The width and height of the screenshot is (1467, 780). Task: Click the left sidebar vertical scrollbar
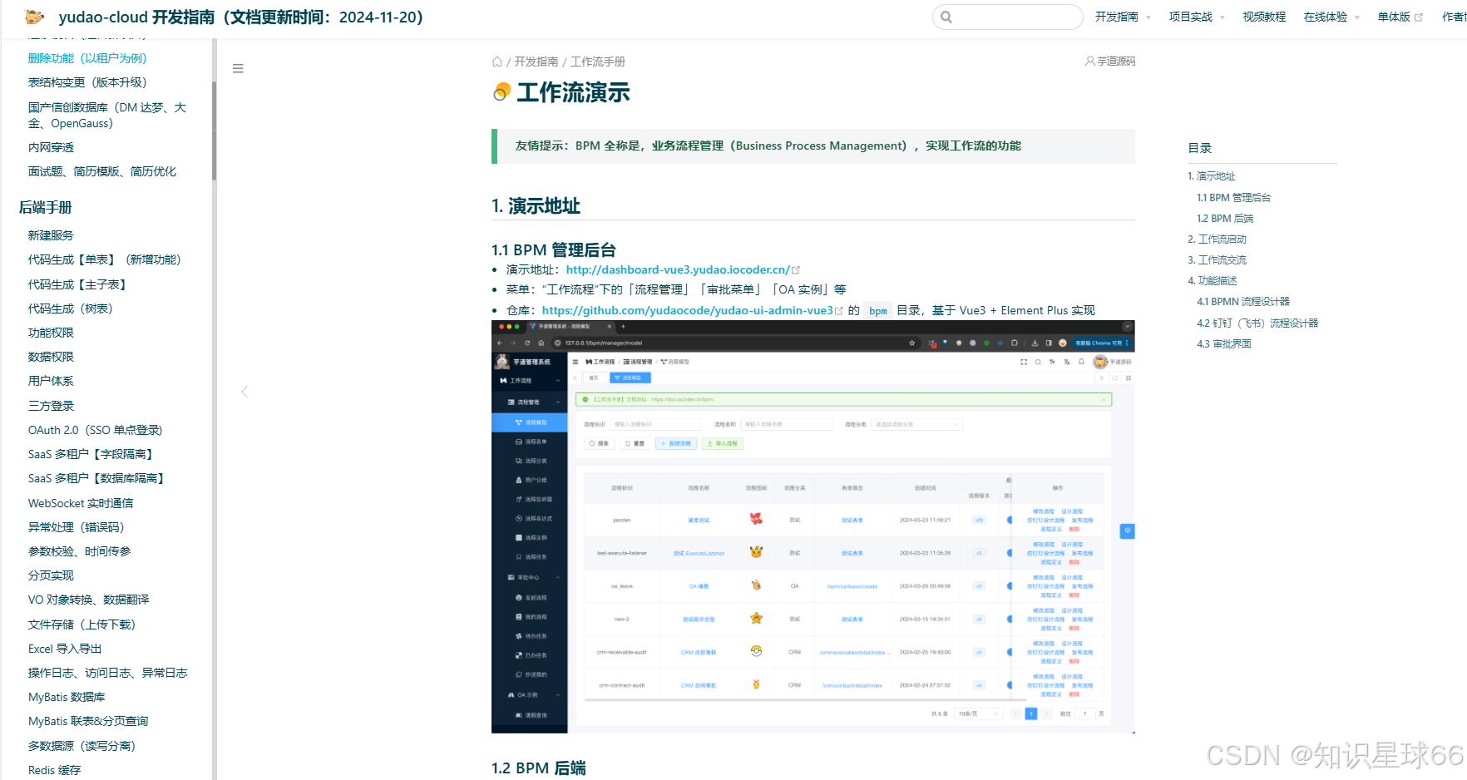tap(214, 131)
